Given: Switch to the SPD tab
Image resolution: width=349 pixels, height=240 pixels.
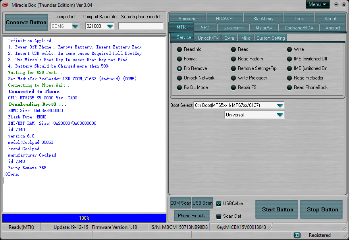Looking at the screenshot, I should (205, 28).
